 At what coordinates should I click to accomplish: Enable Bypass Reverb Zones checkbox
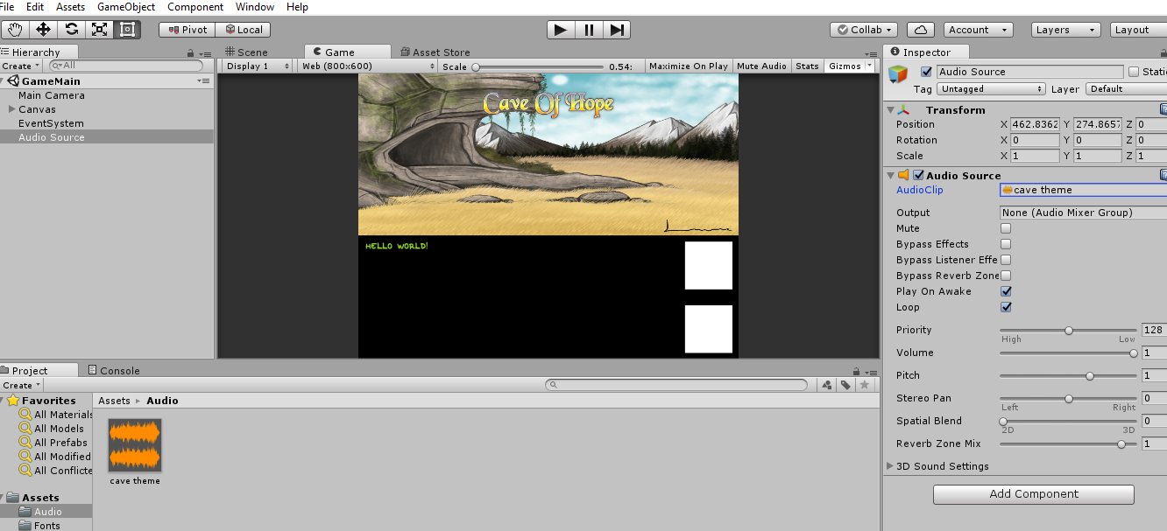[1006, 276]
